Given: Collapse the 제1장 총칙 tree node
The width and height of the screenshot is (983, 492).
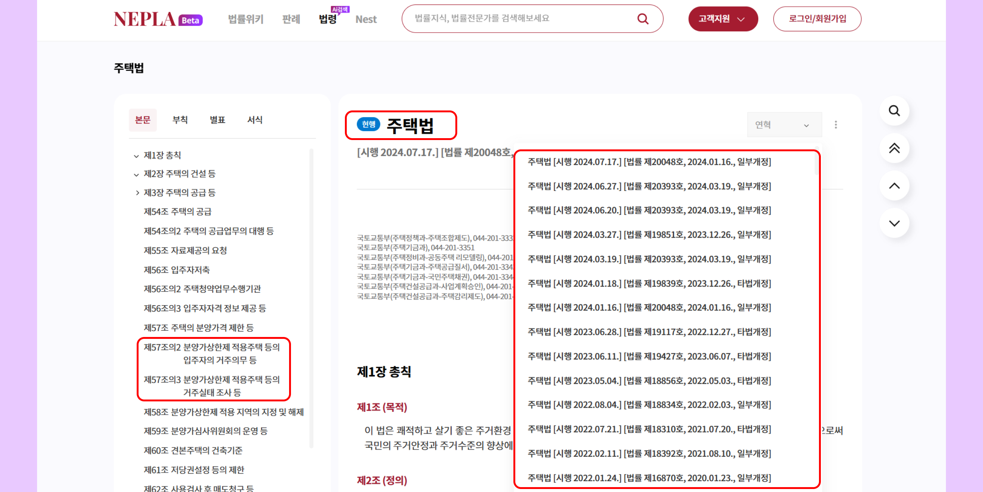Looking at the screenshot, I should (x=136, y=156).
